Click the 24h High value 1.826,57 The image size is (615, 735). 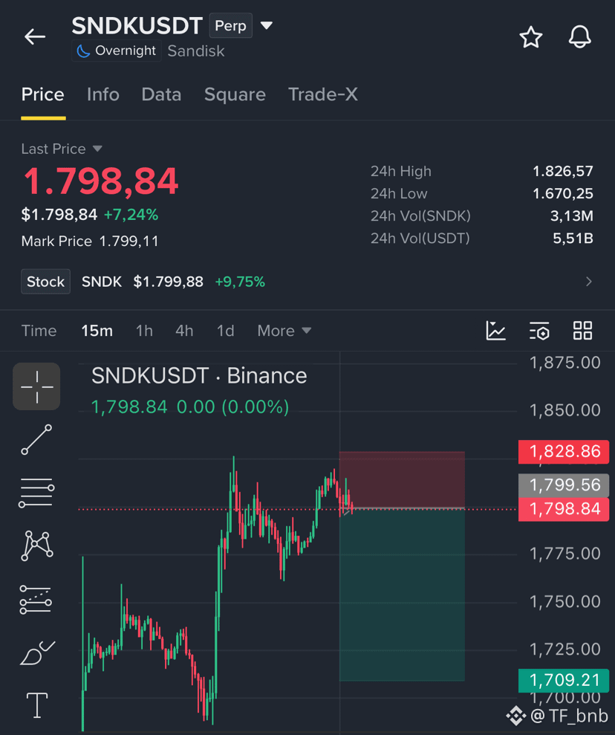click(562, 171)
